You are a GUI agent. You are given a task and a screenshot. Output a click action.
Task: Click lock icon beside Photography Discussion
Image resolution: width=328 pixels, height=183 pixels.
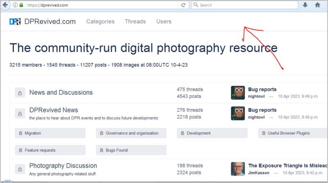pos(20,169)
